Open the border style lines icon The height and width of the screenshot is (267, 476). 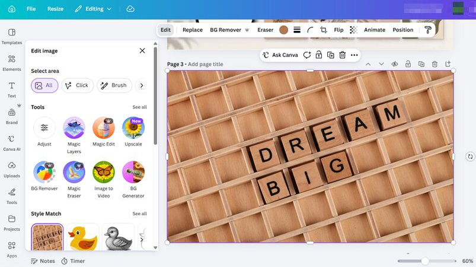(x=297, y=30)
